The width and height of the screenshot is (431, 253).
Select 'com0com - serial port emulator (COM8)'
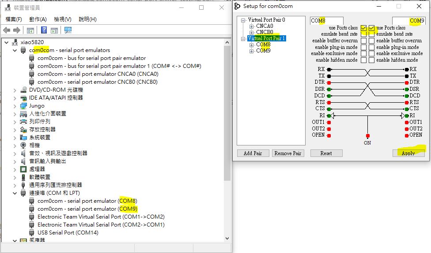click(87, 201)
